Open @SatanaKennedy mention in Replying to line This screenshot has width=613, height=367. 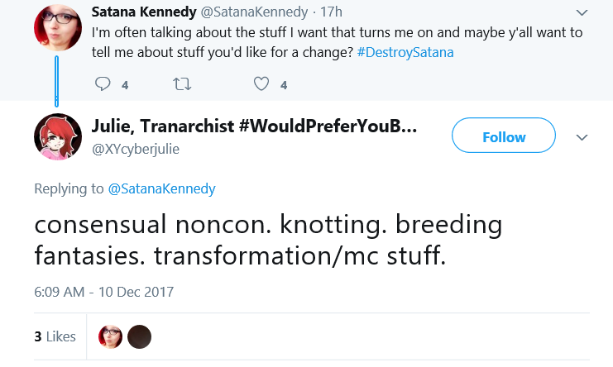pos(161,189)
